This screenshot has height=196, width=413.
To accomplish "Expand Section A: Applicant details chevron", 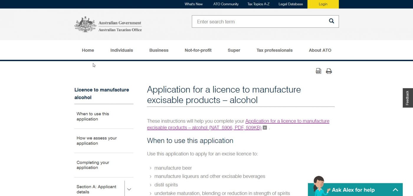I will (x=129, y=189).
